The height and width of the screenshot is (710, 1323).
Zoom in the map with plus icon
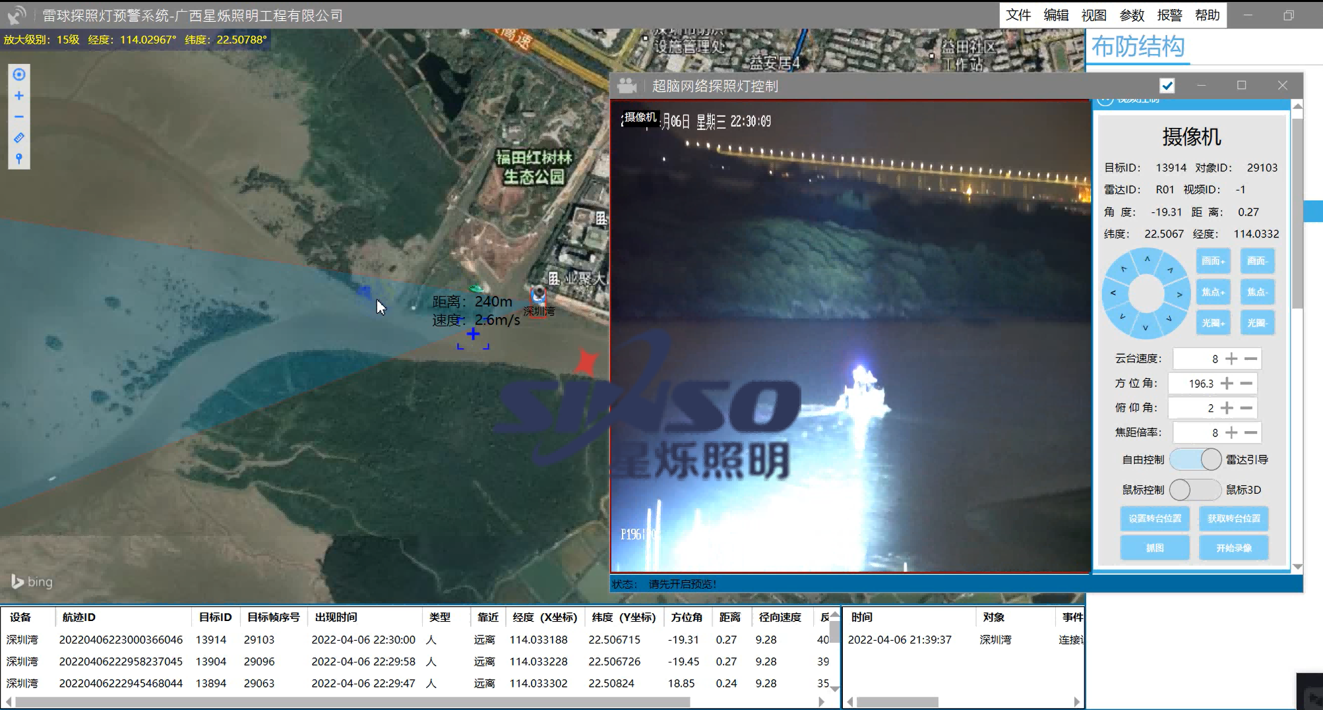(19, 96)
